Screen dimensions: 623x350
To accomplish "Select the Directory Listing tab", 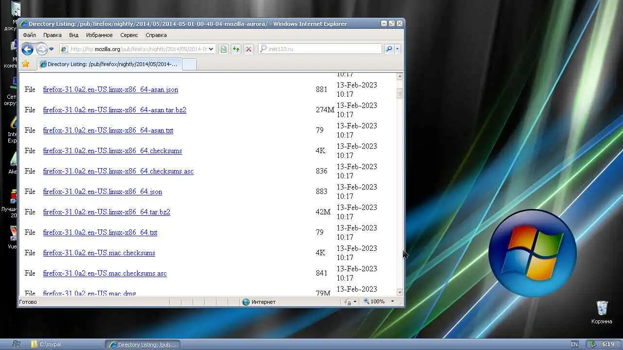I will tap(110, 64).
